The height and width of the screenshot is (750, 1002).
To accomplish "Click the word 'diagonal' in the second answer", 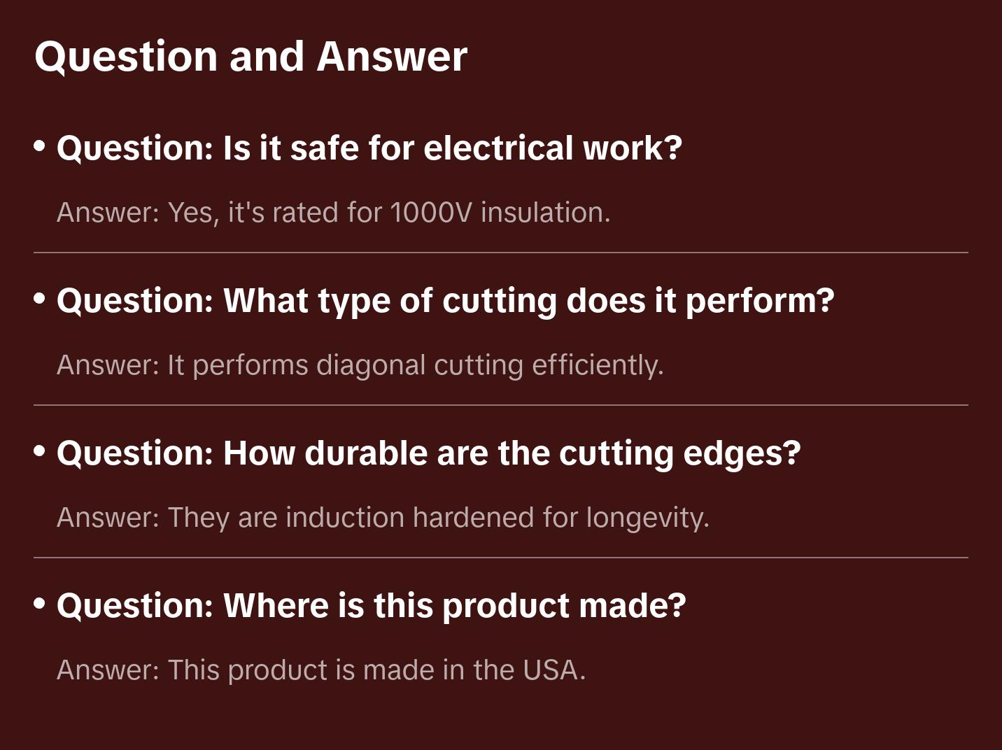I will point(371,365).
